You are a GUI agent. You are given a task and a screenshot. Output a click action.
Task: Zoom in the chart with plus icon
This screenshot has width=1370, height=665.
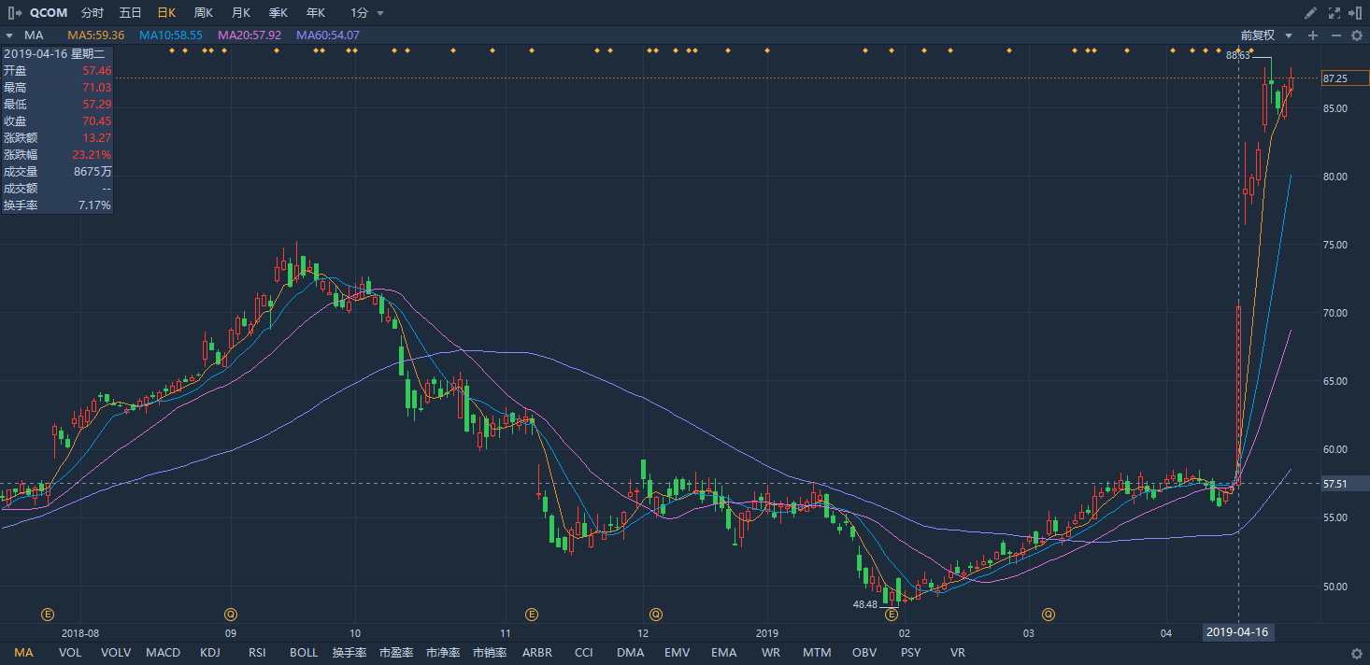click(x=1313, y=35)
